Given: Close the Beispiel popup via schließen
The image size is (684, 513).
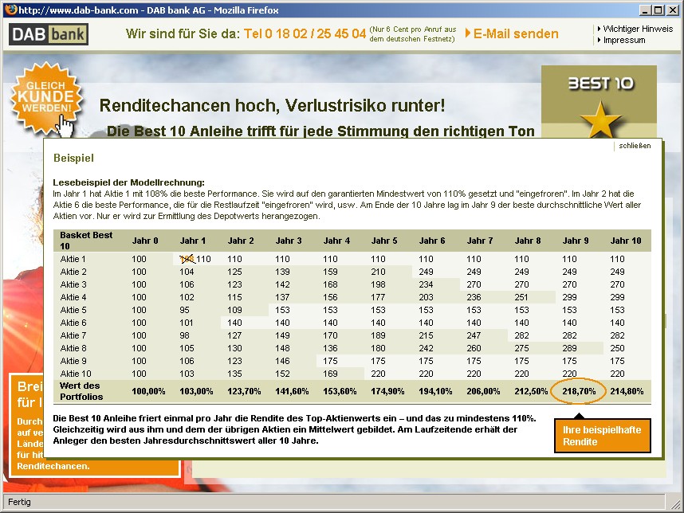Looking at the screenshot, I should pyautogui.click(x=635, y=146).
